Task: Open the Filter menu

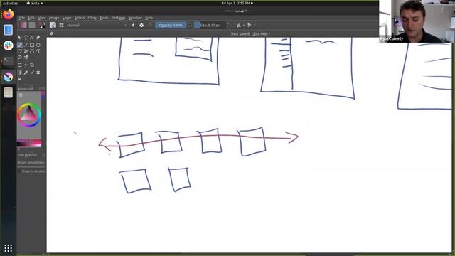Action: click(92, 18)
